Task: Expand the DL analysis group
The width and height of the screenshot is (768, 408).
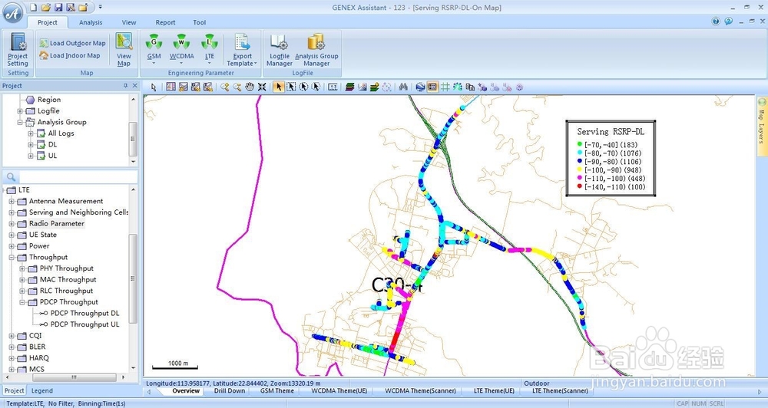Action: coord(31,144)
